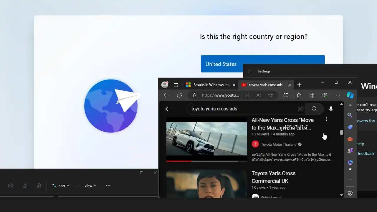Expand the View dropdown in File Explorer

coord(87,185)
